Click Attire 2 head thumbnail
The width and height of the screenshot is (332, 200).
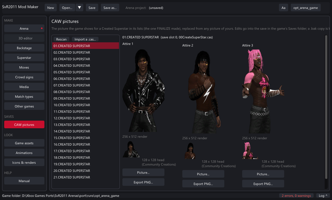(x=191, y=151)
